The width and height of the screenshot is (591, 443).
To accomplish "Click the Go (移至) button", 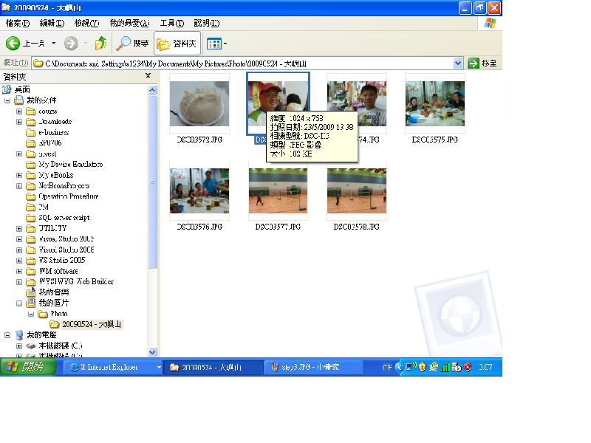I will (483, 63).
